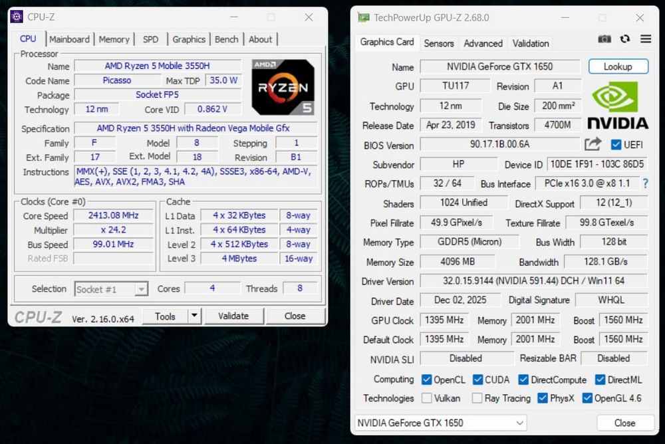The height and width of the screenshot is (444, 665).
Task: Click the Max TDP value 35.0 W
Action: 223,80
